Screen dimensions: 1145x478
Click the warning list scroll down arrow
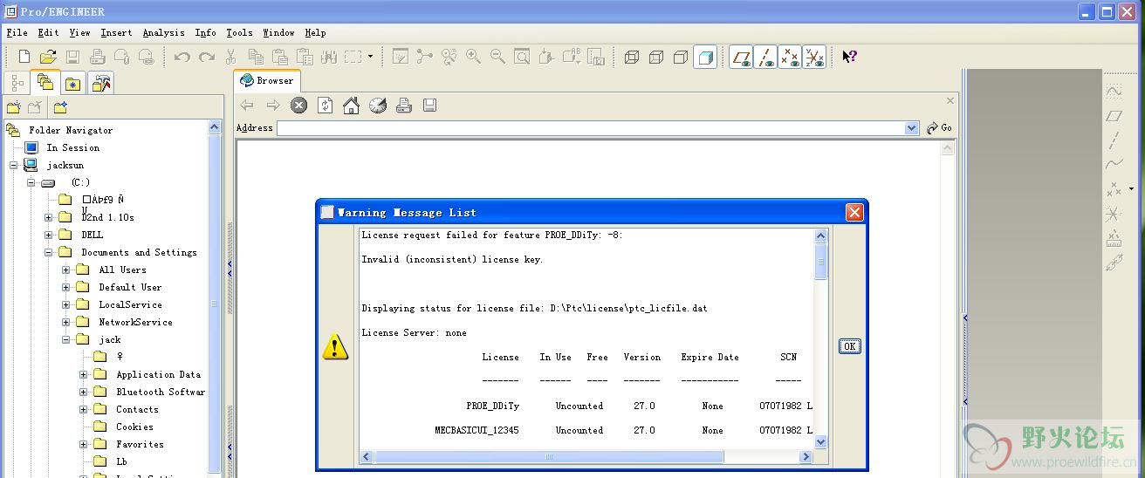820,442
